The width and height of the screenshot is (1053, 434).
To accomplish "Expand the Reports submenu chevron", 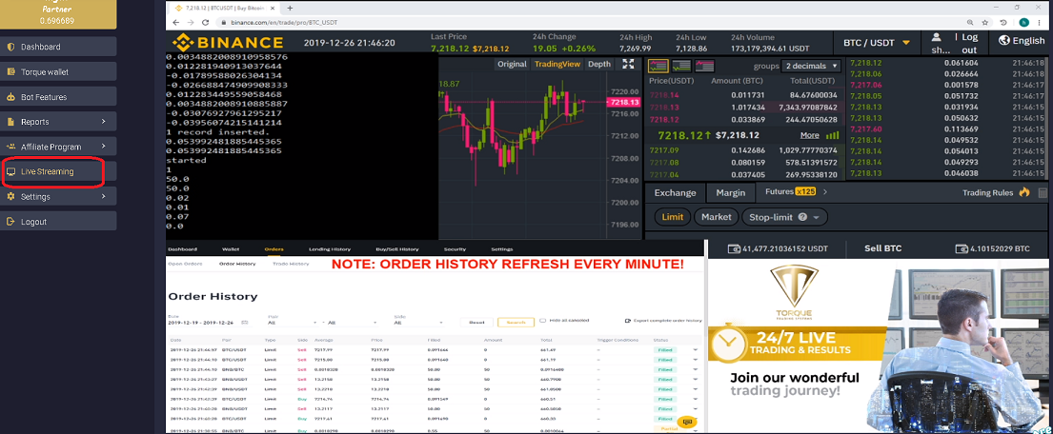I will point(104,122).
